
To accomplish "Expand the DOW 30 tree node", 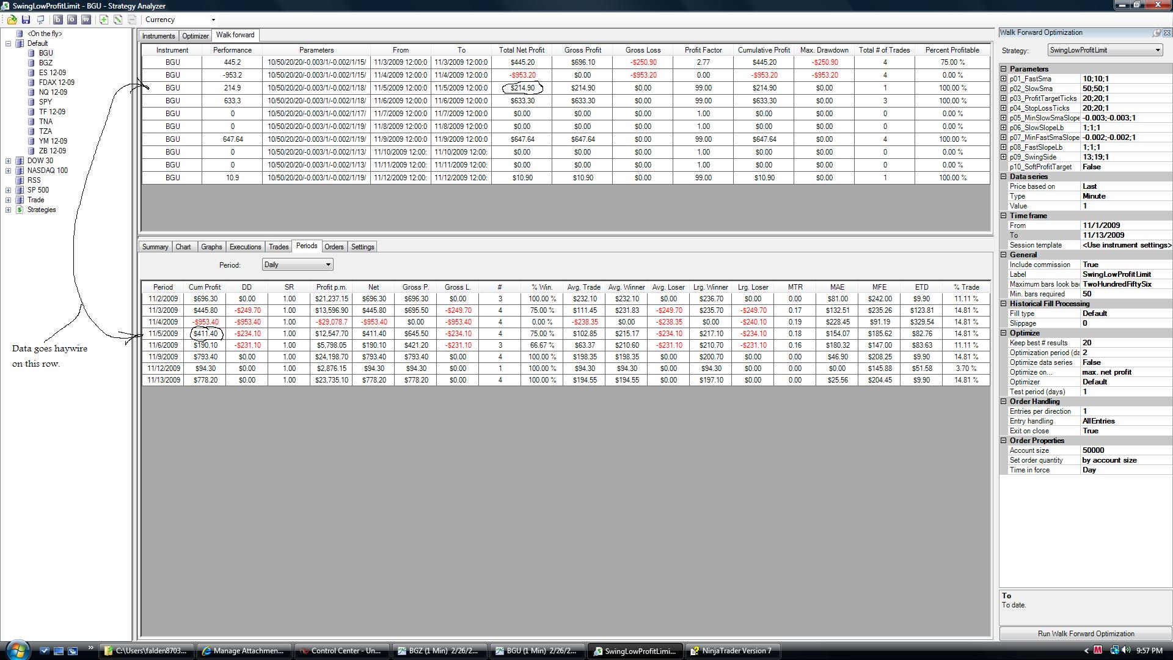I will click(9, 161).
